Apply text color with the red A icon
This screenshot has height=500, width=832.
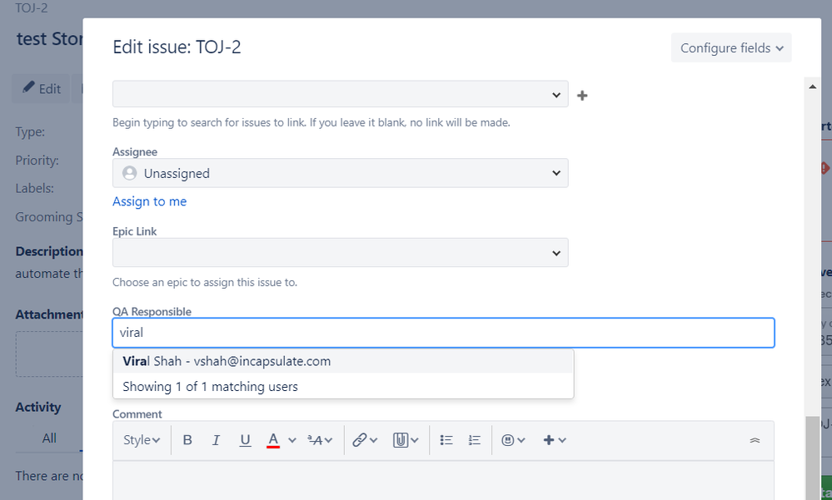[273, 440]
